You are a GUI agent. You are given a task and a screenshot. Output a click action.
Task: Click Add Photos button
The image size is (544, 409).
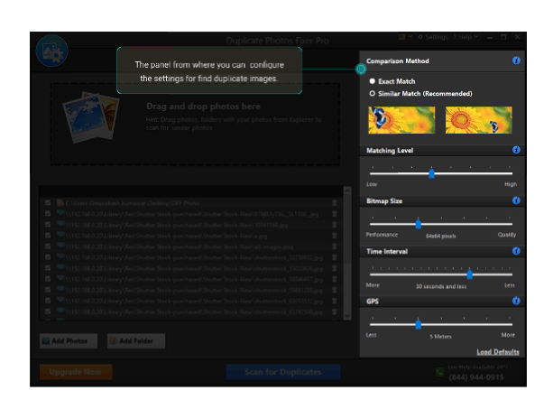click(69, 341)
